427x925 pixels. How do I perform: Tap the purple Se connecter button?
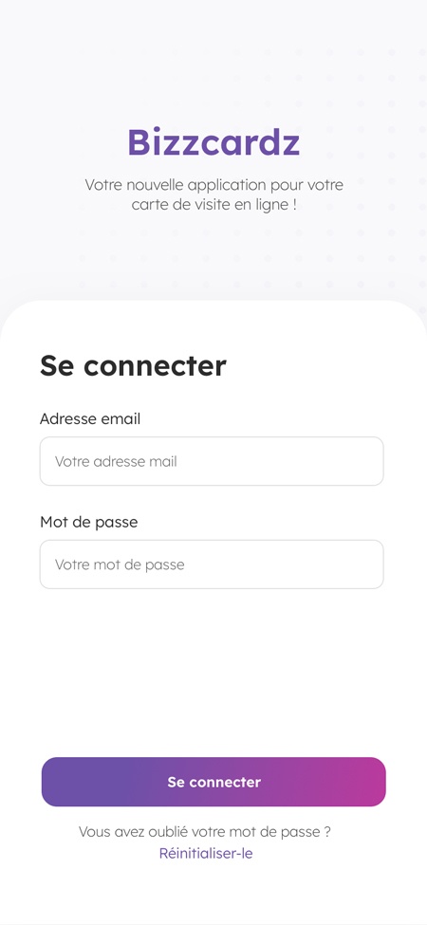213,782
